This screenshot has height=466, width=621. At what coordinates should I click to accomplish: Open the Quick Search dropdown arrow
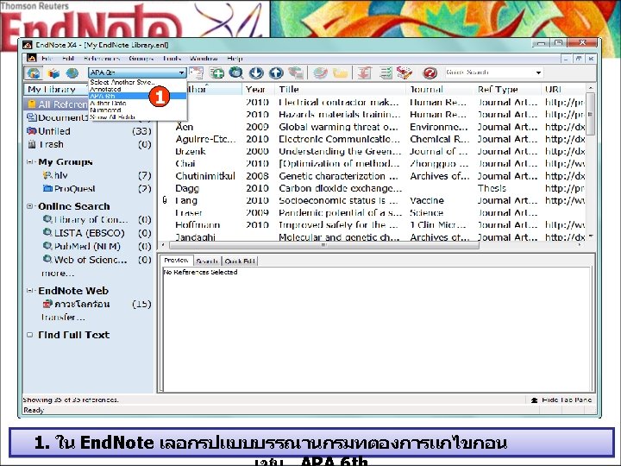tap(538, 72)
